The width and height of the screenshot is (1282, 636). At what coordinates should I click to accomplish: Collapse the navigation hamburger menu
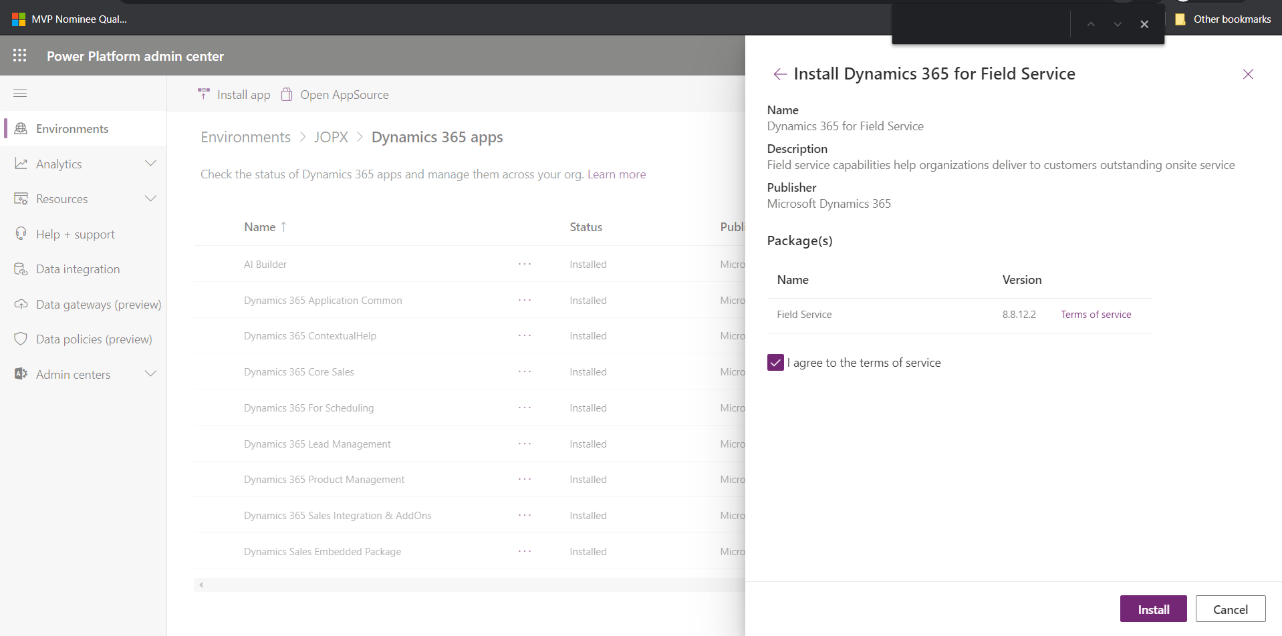tap(20, 93)
